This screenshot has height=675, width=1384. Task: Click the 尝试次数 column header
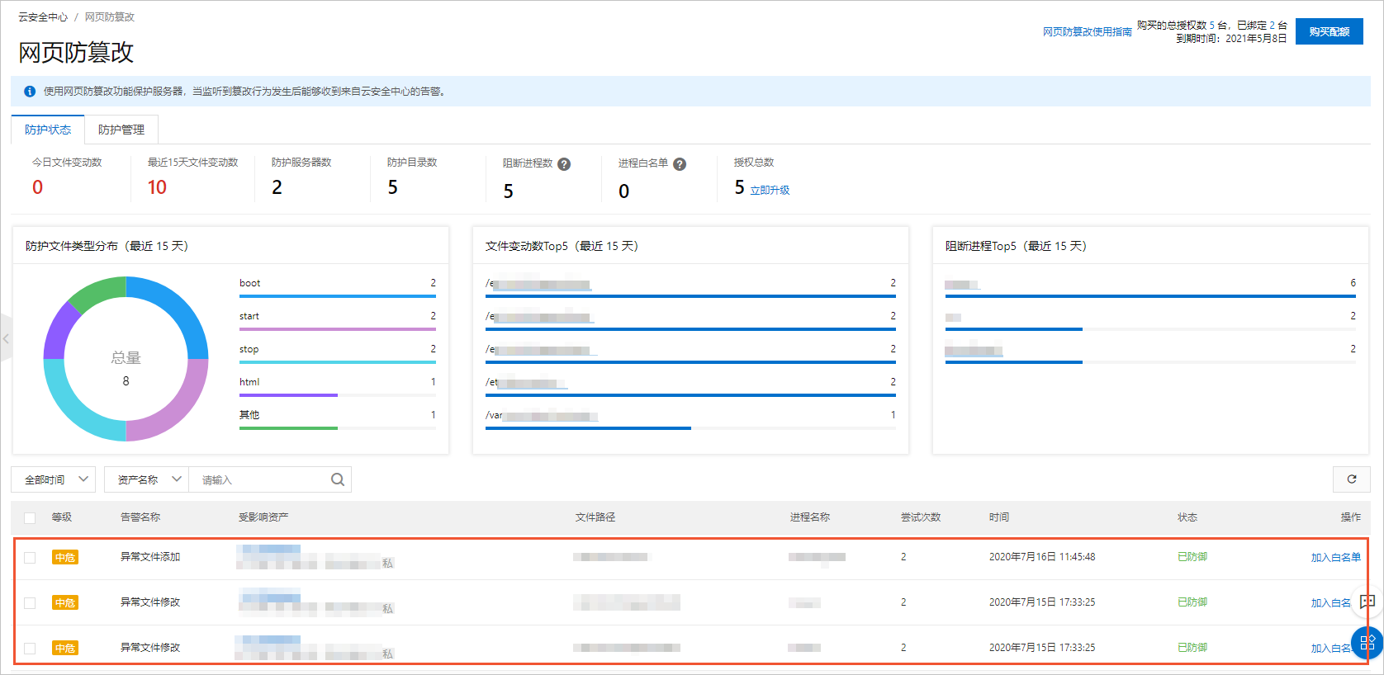921,517
